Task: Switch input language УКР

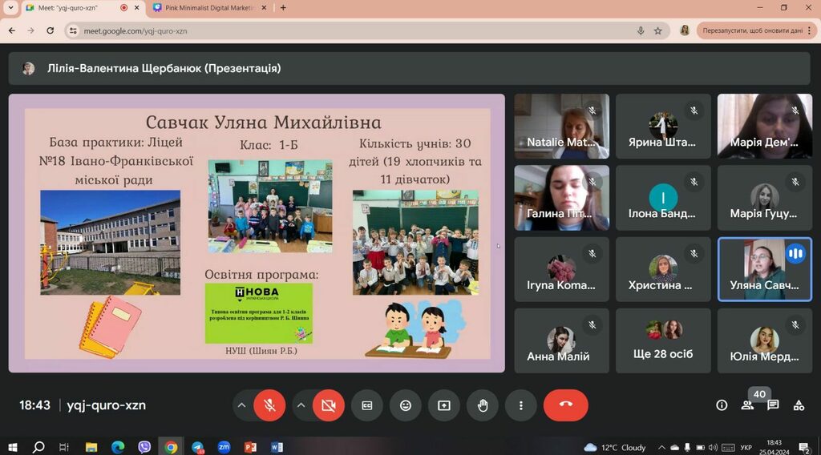Action: [746, 447]
